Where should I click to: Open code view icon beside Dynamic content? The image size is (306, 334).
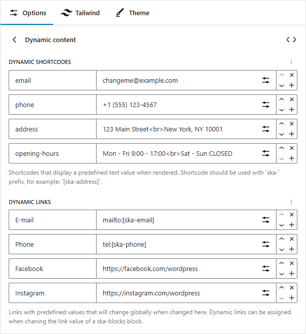click(291, 40)
